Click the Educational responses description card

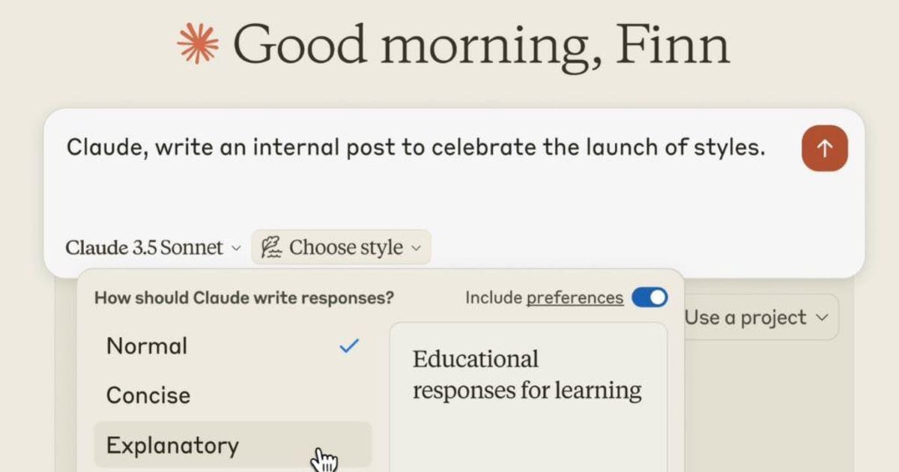528,397
